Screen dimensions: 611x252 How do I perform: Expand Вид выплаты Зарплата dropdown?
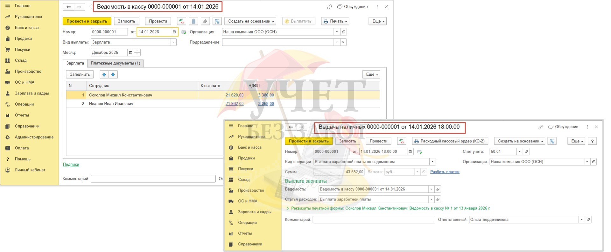[x=173, y=42]
